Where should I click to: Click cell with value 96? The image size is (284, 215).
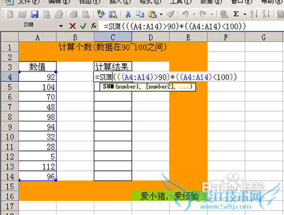tap(37, 176)
